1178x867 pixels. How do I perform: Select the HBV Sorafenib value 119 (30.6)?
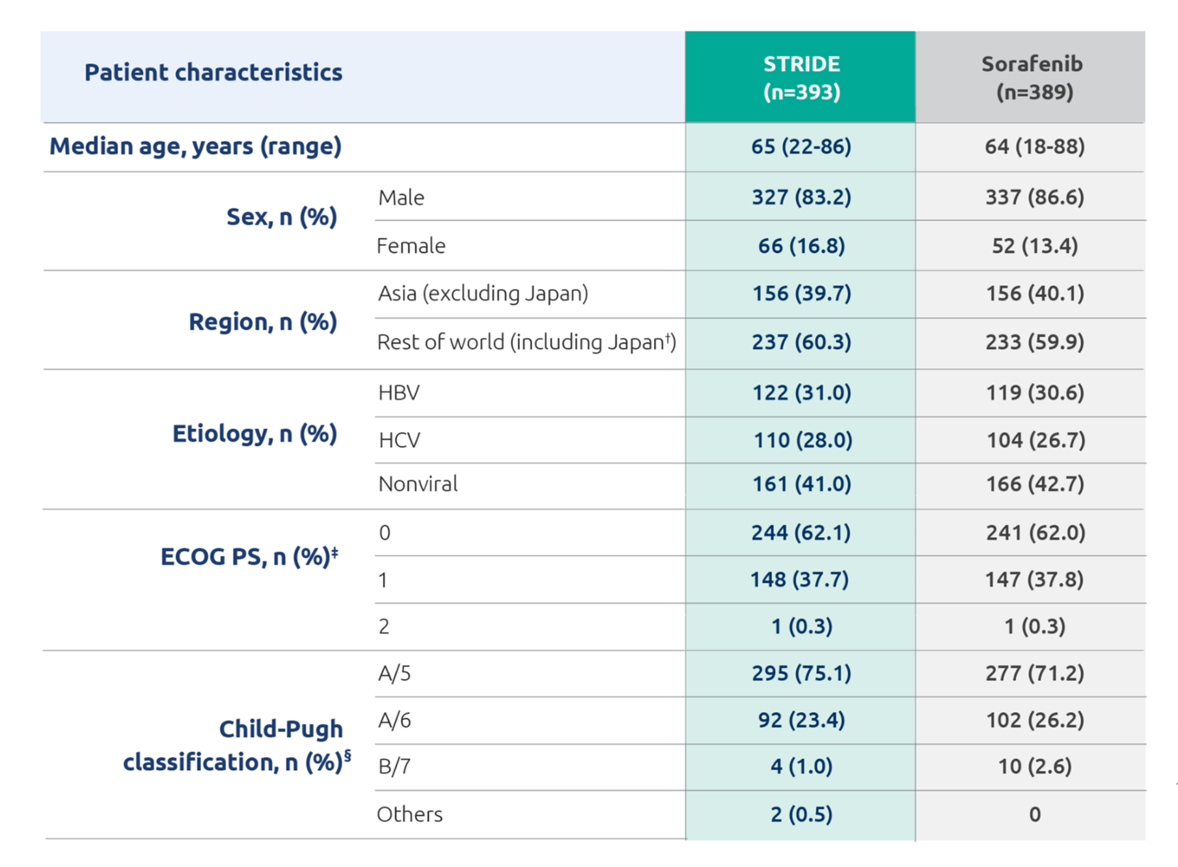[1035, 392]
